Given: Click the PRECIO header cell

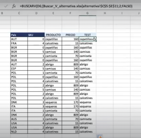Looking at the screenshot, I should pyautogui.click(x=70, y=35).
